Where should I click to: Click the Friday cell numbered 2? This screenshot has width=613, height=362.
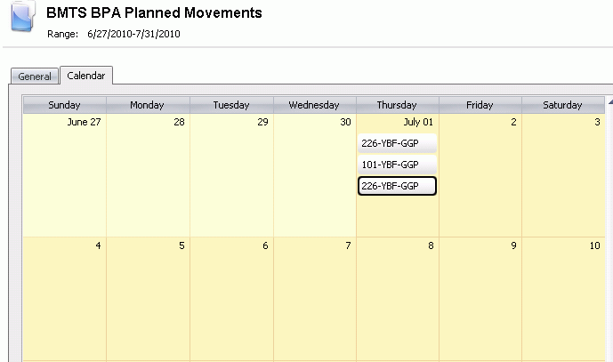click(x=480, y=178)
